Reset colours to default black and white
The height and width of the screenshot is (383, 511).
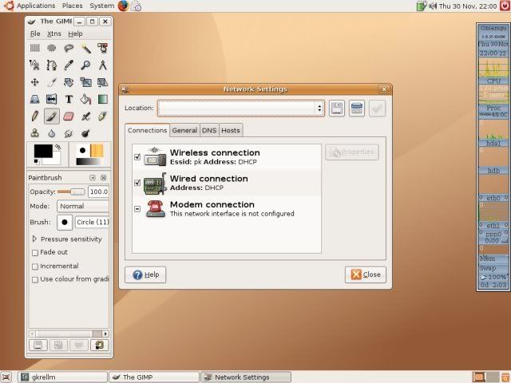[x=37, y=161]
